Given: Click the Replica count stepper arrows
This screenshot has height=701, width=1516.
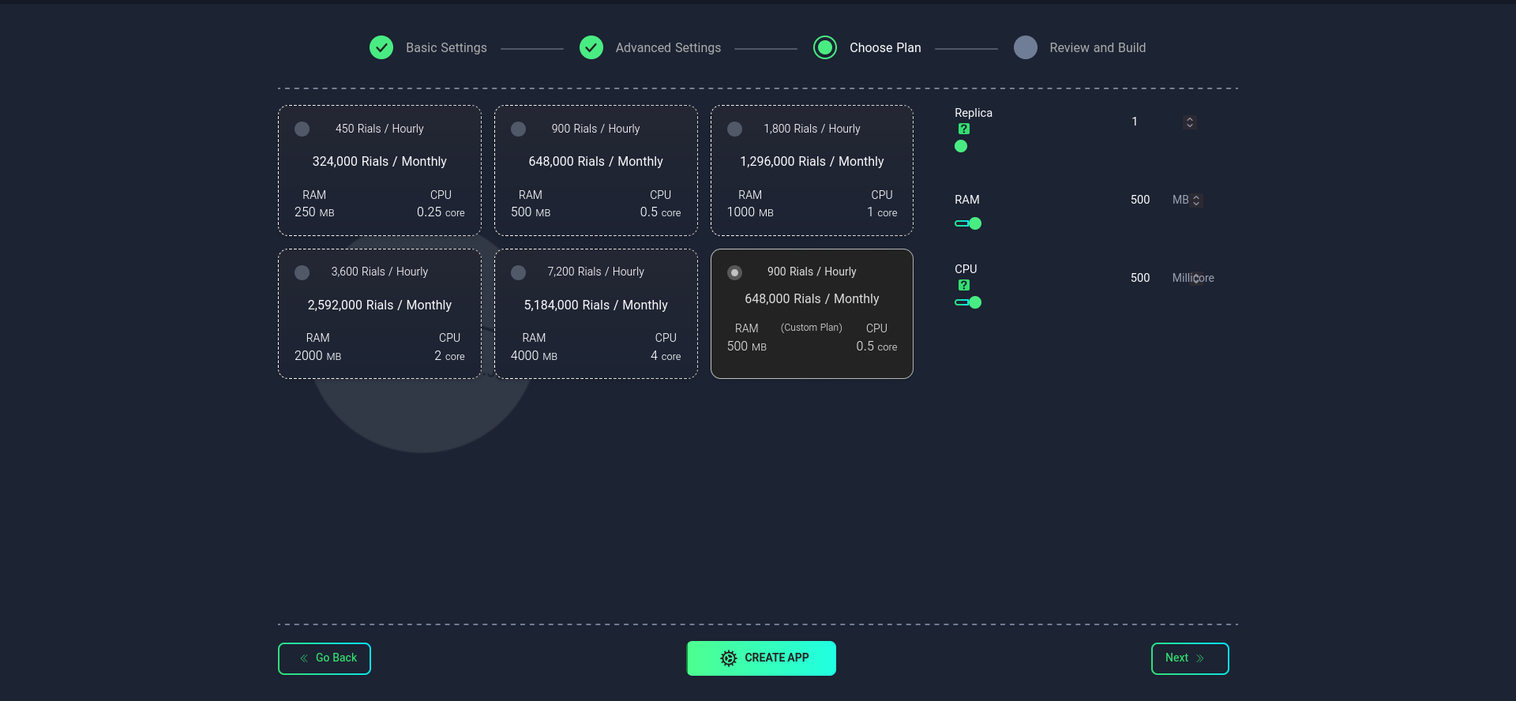Looking at the screenshot, I should pos(1189,122).
